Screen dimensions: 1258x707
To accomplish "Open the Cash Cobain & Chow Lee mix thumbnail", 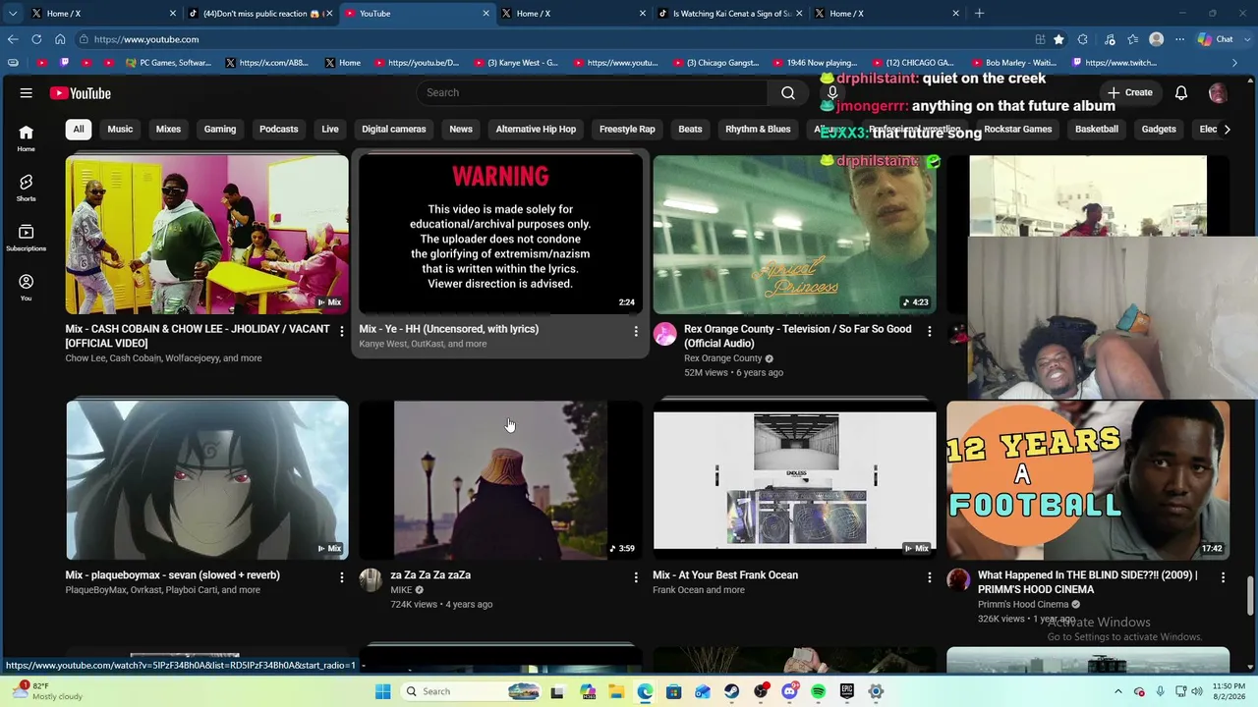I will click(207, 235).
